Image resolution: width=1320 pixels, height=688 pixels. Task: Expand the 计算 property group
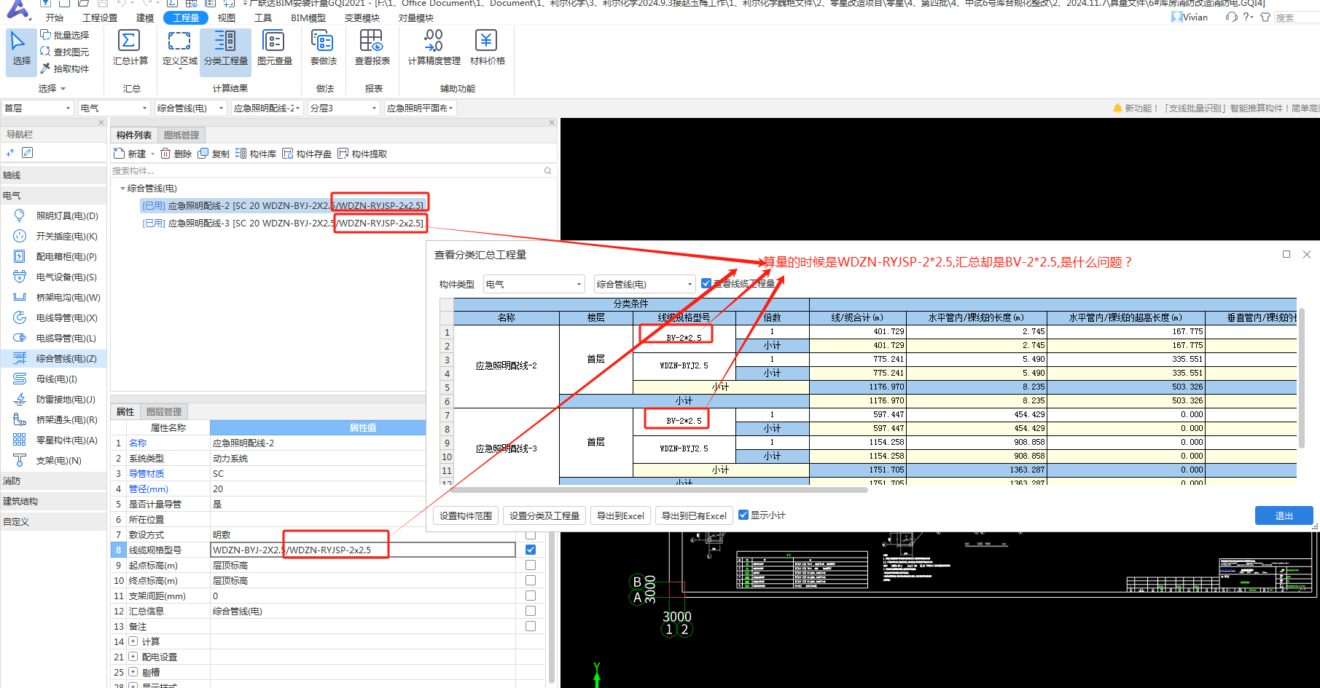coord(133,641)
